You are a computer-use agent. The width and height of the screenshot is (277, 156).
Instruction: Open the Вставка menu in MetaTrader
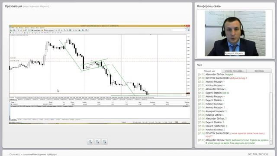point(21,28)
